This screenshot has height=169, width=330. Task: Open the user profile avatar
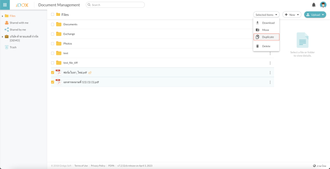click(323, 5)
